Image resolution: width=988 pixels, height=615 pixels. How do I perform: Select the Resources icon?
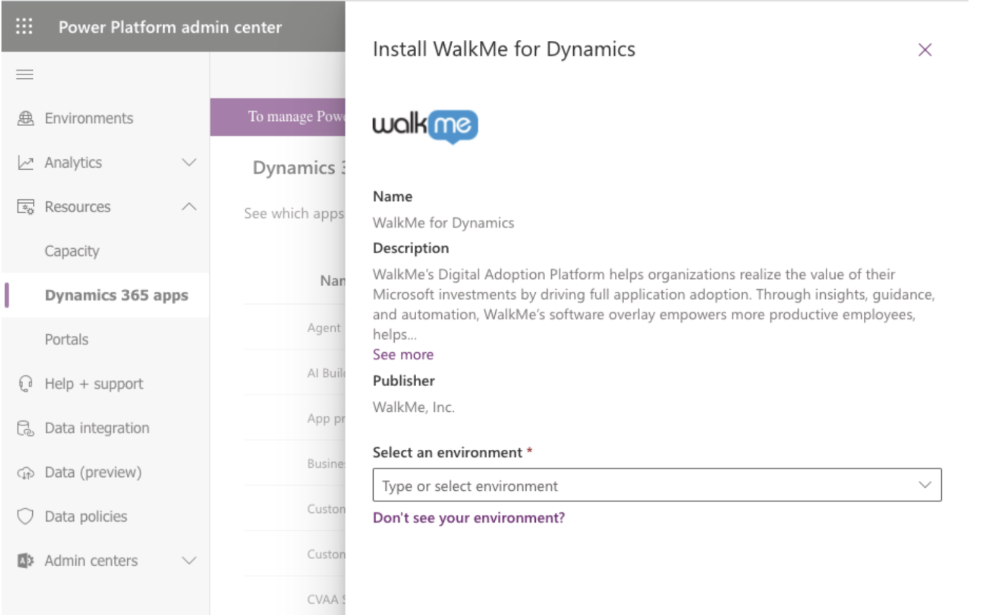tap(24, 206)
